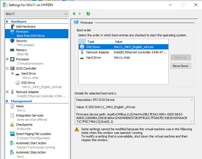
Task: Collapse the Management section chevron
Action: 7,101
